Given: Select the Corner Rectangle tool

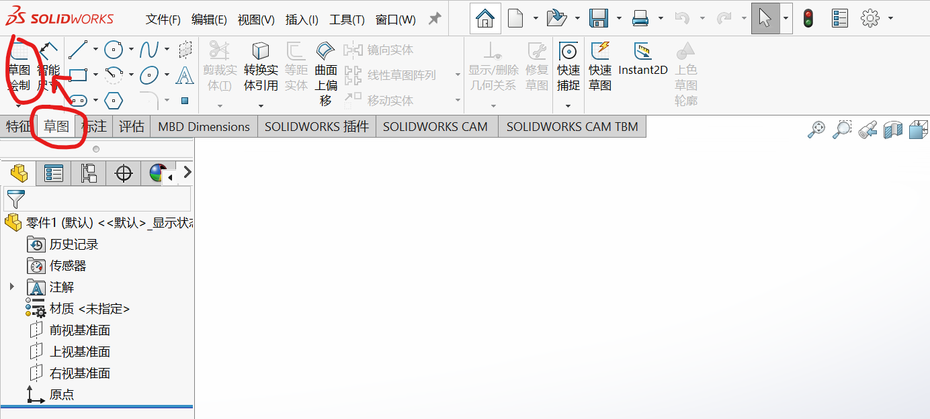Looking at the screenshot, I should pyautogui.click(x=78, y=74).
